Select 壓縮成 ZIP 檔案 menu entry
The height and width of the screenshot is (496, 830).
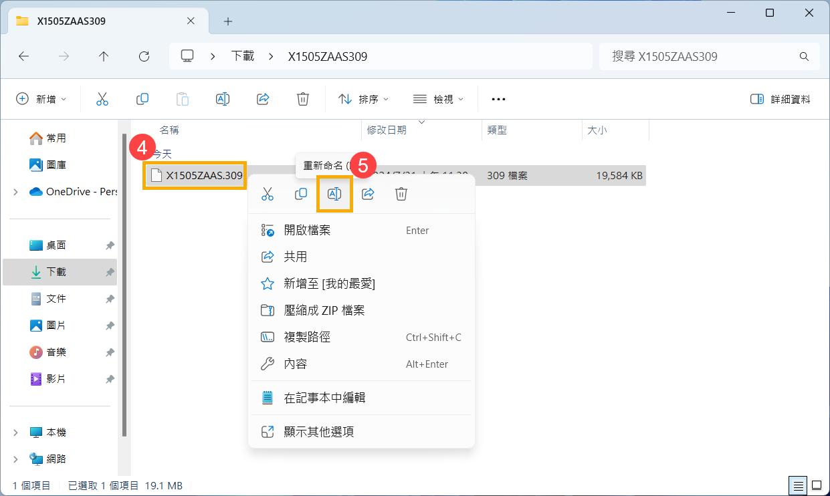pos(324,310)
